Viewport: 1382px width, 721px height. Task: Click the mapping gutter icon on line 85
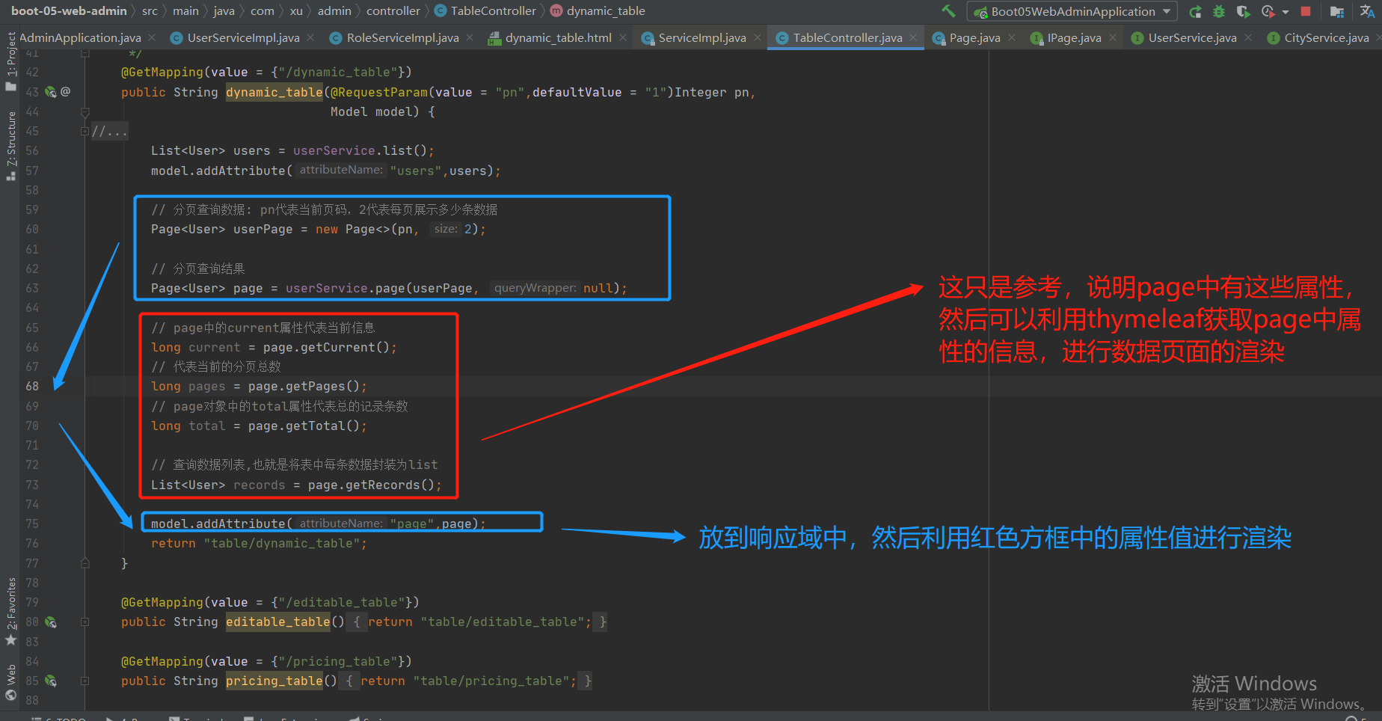[x=51, y=681]
